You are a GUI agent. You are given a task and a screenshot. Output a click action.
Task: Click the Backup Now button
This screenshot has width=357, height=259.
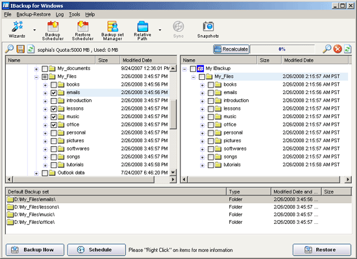pos(35,250)
